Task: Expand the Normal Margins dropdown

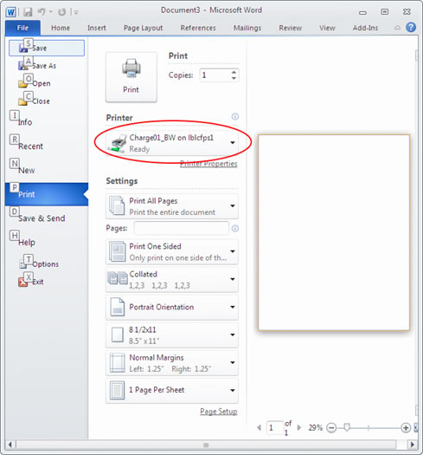Action: pos(172,363)
